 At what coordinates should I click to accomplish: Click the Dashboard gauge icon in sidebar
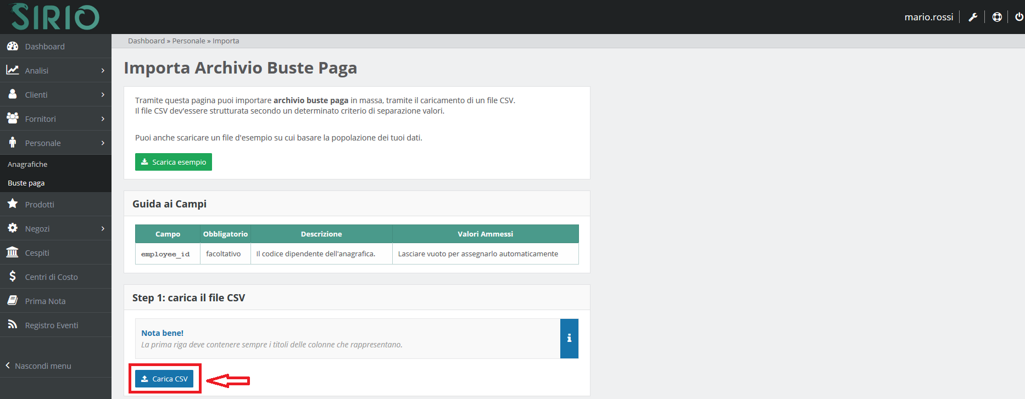click(12, 47)
